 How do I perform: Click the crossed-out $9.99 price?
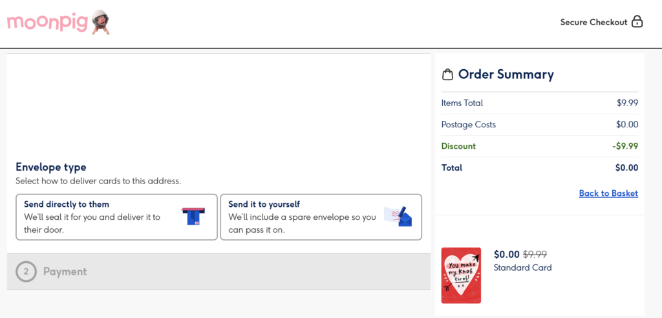point(535,255)
